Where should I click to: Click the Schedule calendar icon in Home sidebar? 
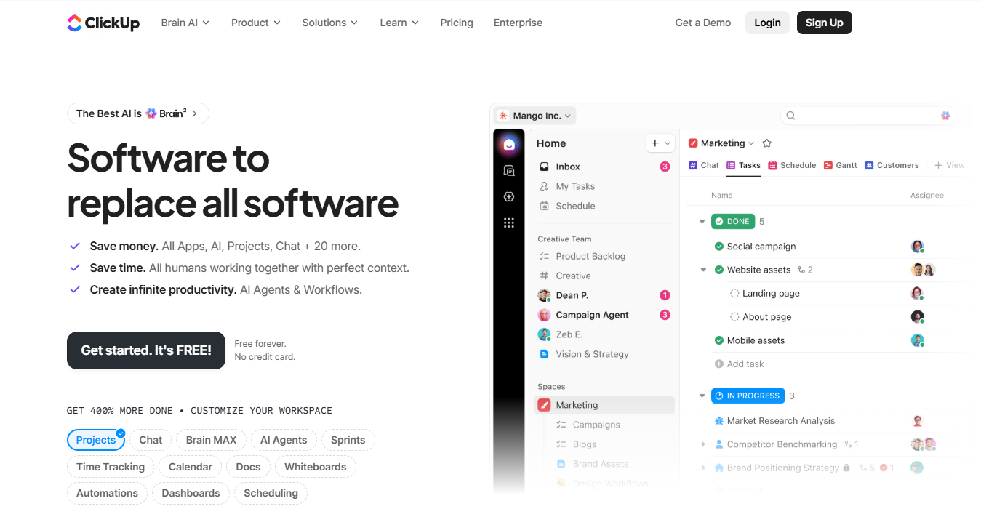pyautogui.click(x=544, y=206)
